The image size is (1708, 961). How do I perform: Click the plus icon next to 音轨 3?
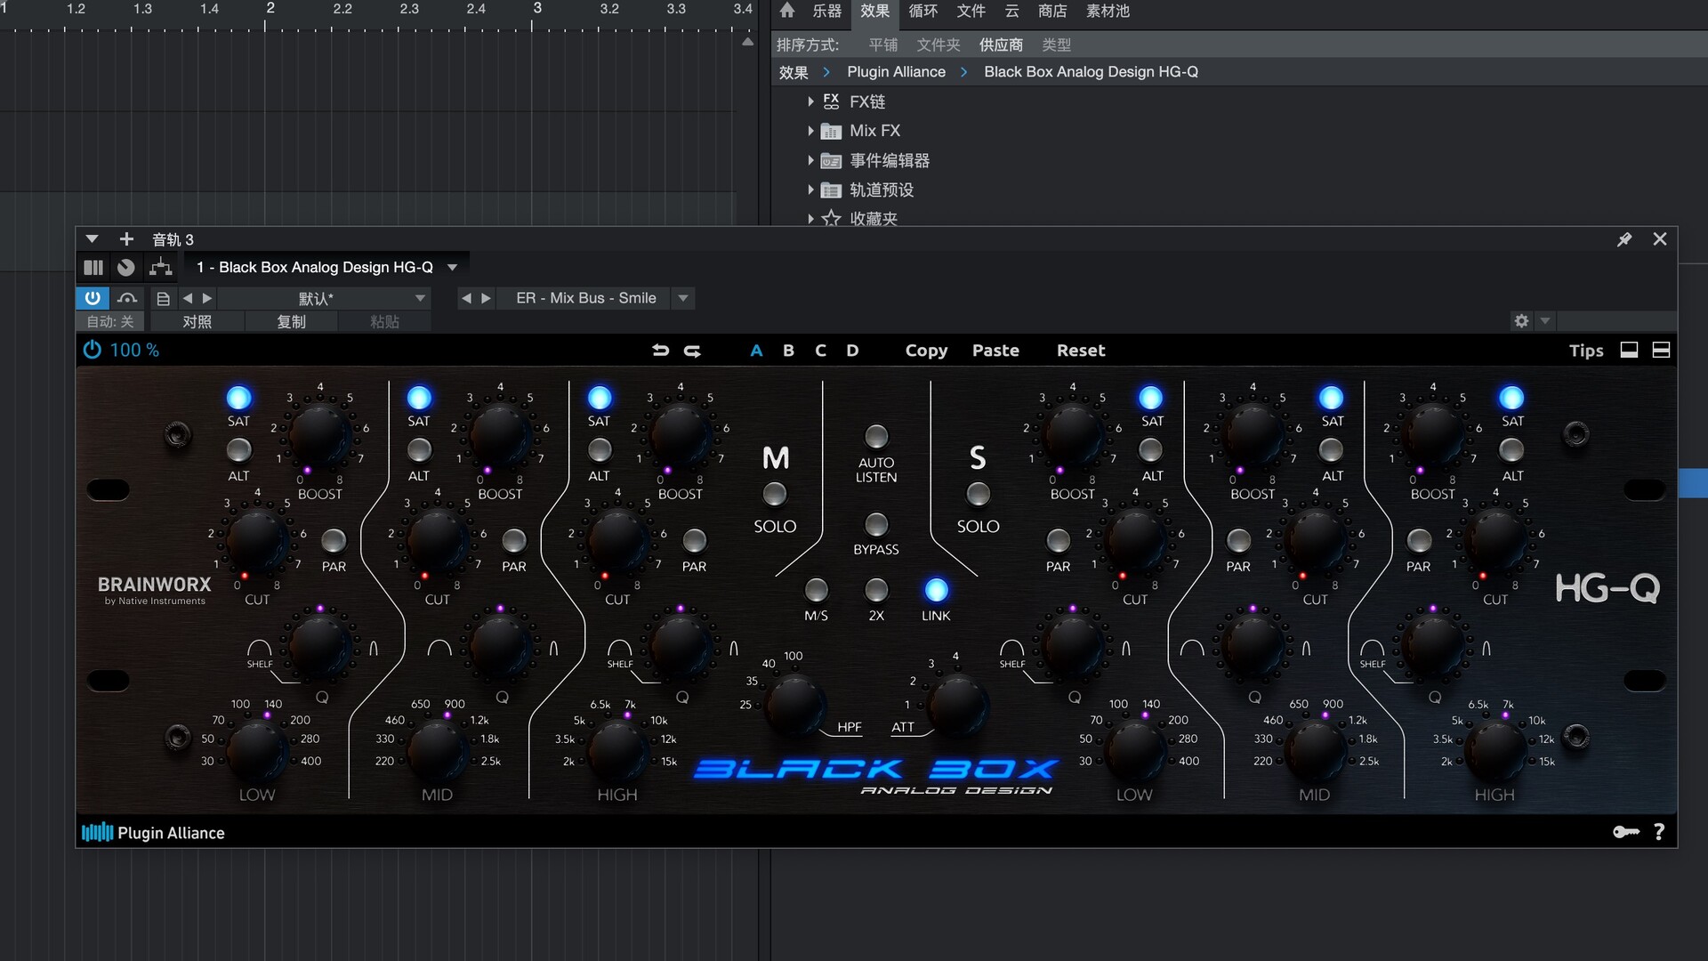coord(126,239)
